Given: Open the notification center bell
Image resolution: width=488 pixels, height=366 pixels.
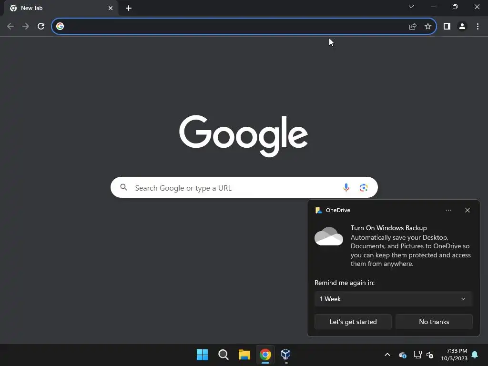Looking at the screenshot, I should coord(475,355).
